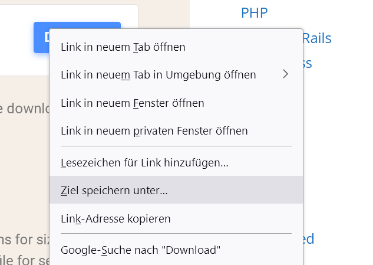373x265 pixels.
Task: Choose Google-Suche nach "Download"
Action: coord(141,250)
